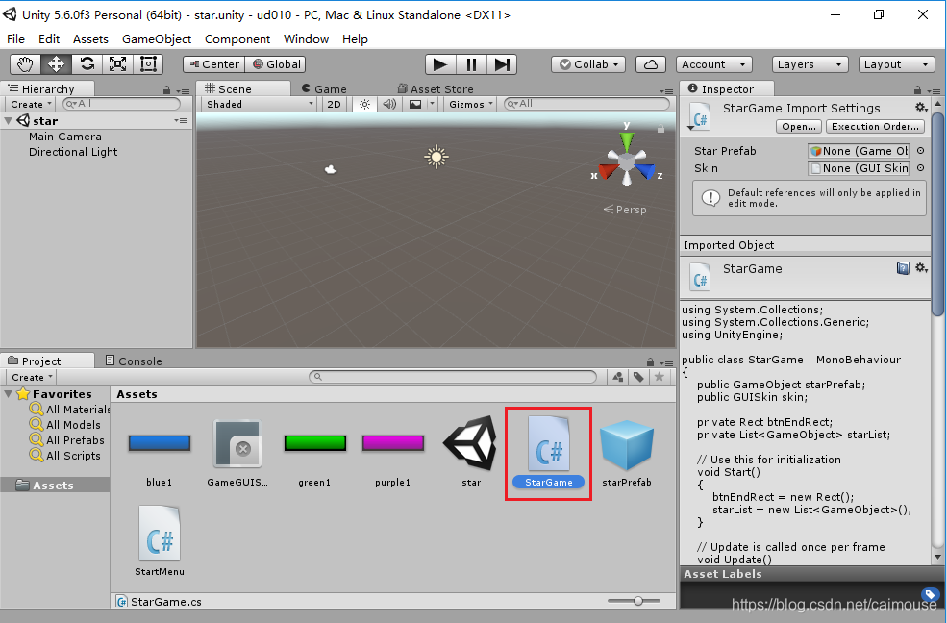Open the Skin field object picker

[920, 168]
